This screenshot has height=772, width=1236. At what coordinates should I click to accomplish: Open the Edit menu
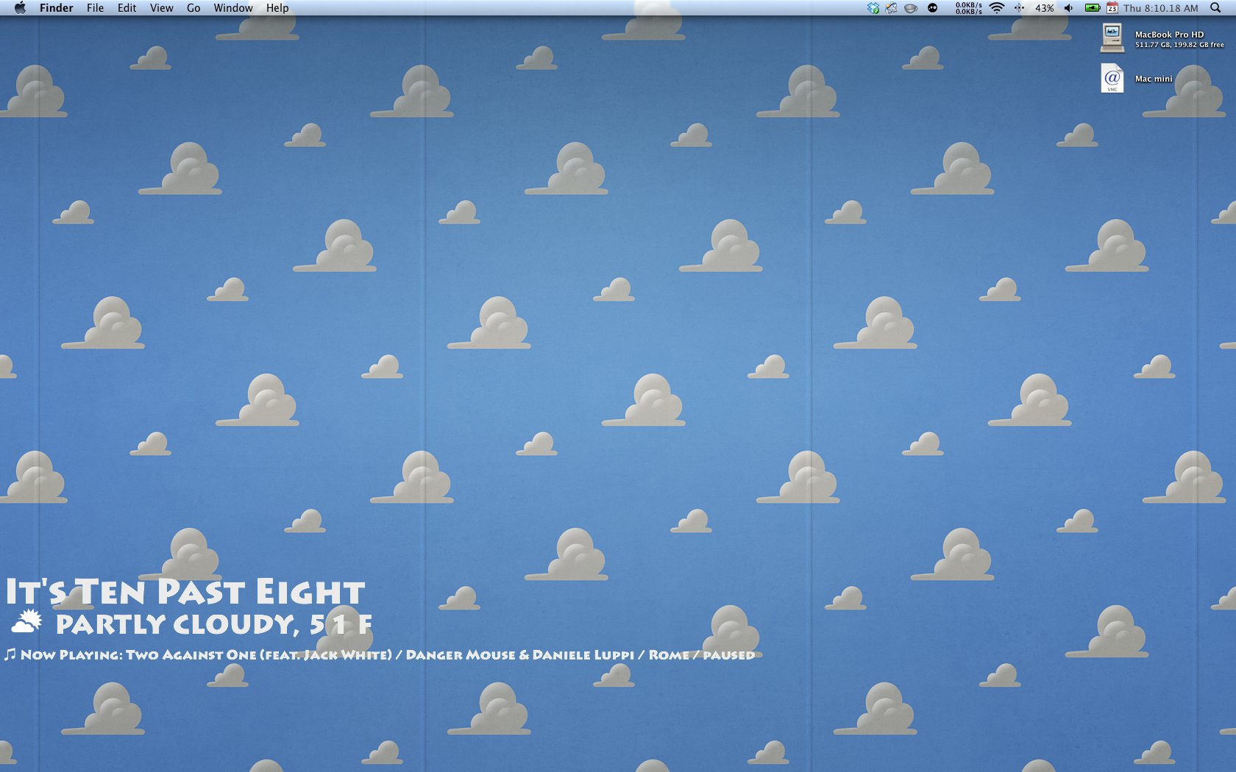click(x=127, y=8)
